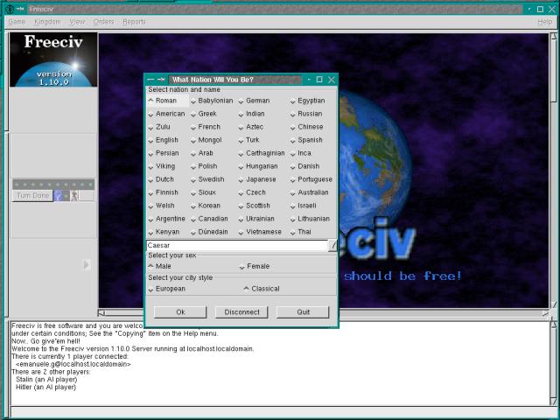Open the Game menu
This screenshot has height=420, width=560.
[x=17, y=22]
